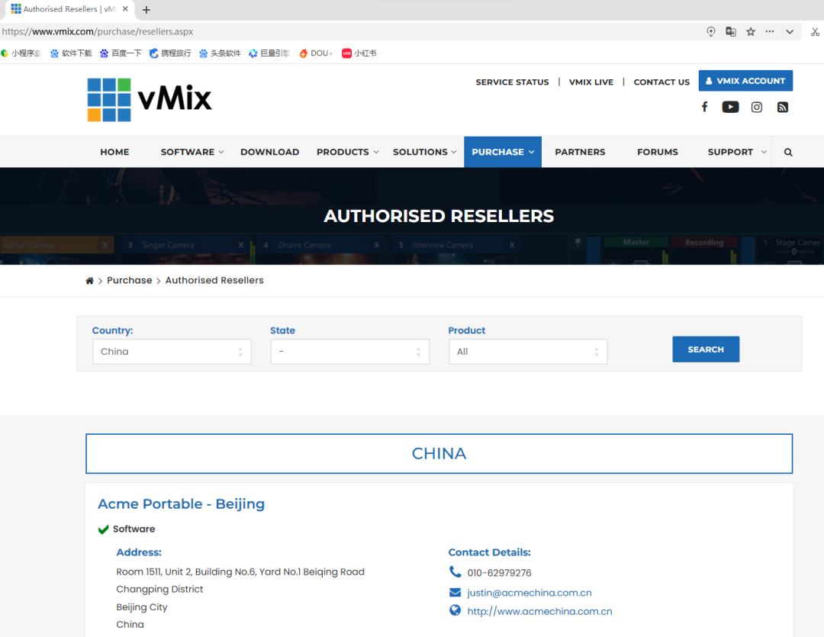Open a new browser tab
This screenshot has height=637, width=824.
[x=146, y=9]
